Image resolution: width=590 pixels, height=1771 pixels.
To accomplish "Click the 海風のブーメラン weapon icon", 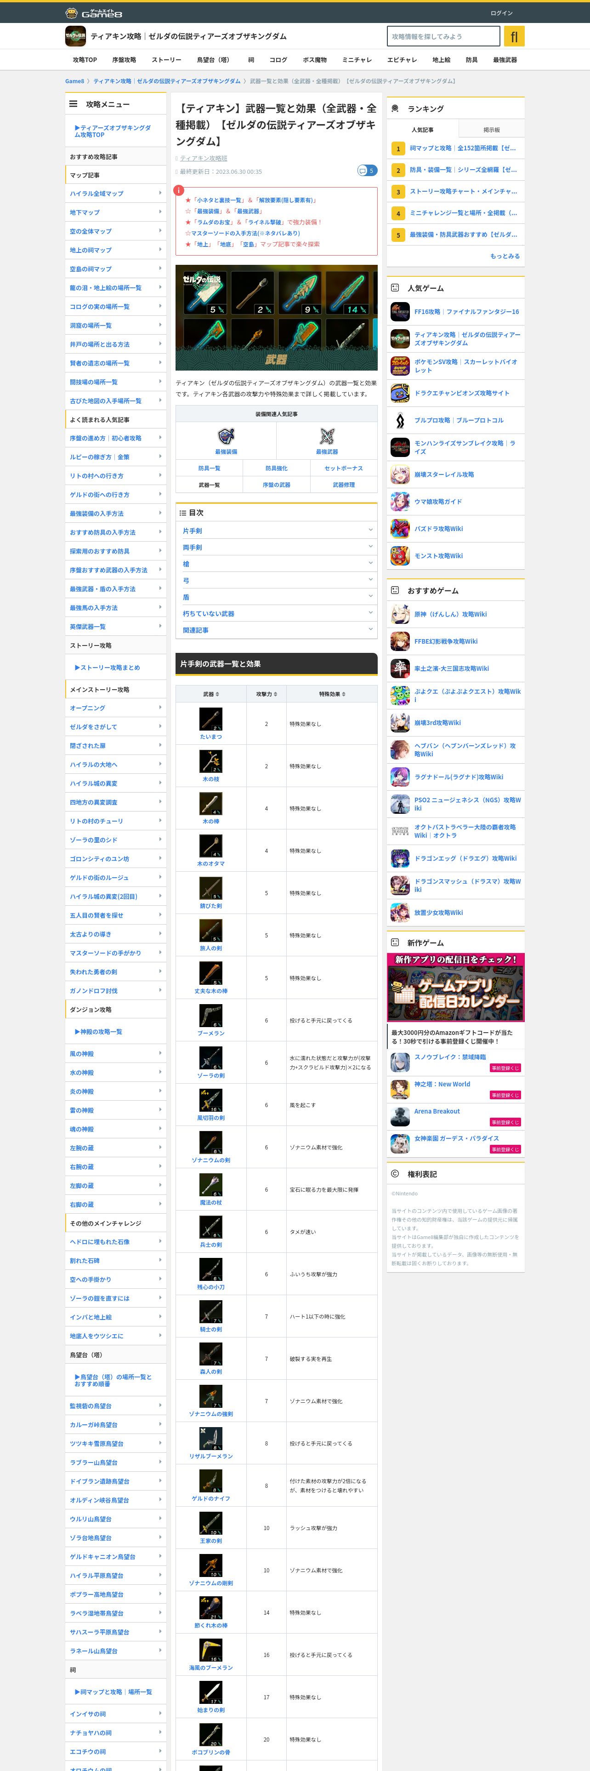I will pos(211,1650).
